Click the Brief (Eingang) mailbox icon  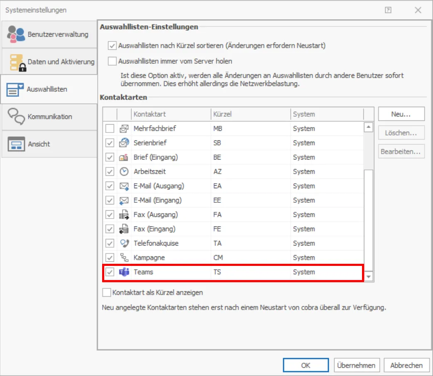pos(124,157)
